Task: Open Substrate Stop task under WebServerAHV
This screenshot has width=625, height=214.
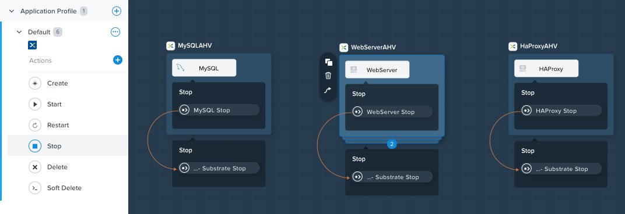Action: [392, 177]
